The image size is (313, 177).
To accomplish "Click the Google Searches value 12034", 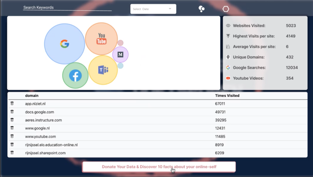I will [292, 68].
